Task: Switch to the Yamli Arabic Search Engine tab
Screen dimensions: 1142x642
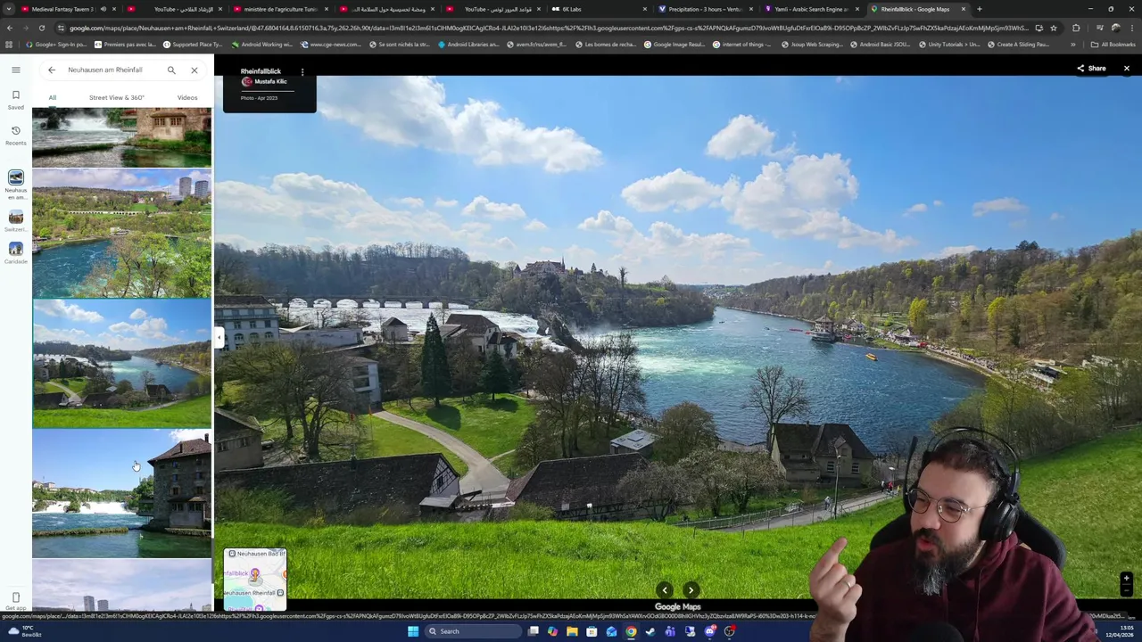Action: click(x=811, y=9)
